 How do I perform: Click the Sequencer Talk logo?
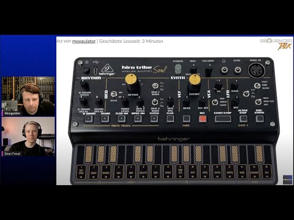pos(276,44)
